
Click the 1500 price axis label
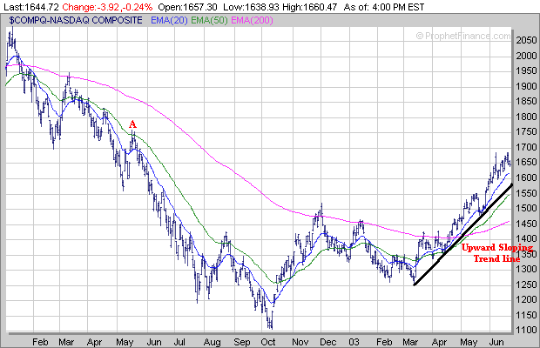[526, 208]
